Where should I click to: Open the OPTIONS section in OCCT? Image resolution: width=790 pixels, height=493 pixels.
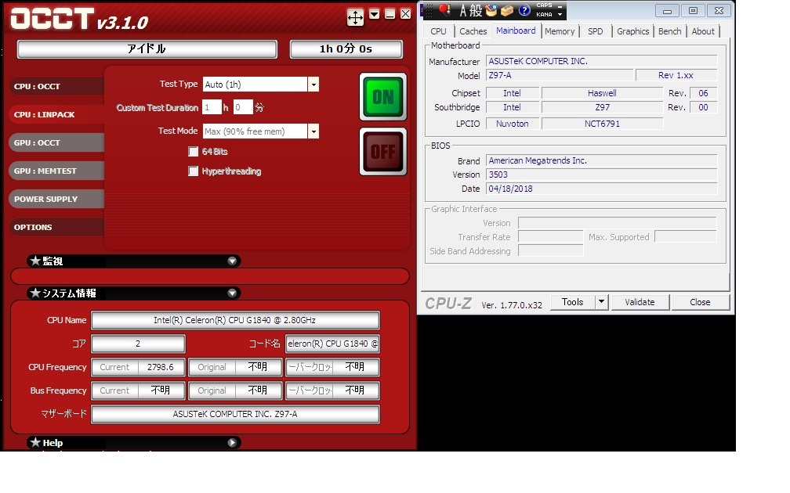coord(34,228)
